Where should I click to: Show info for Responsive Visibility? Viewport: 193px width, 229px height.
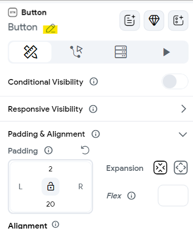[x=93, y=109]
